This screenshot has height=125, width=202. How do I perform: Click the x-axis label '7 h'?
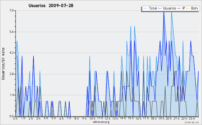point(69,118)
